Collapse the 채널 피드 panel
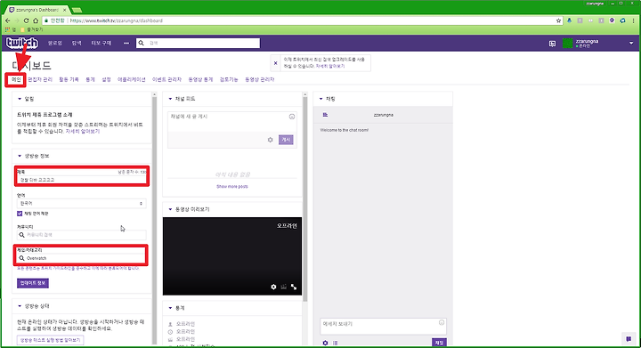This screenshot has height=348, width=641. [170, 99]
